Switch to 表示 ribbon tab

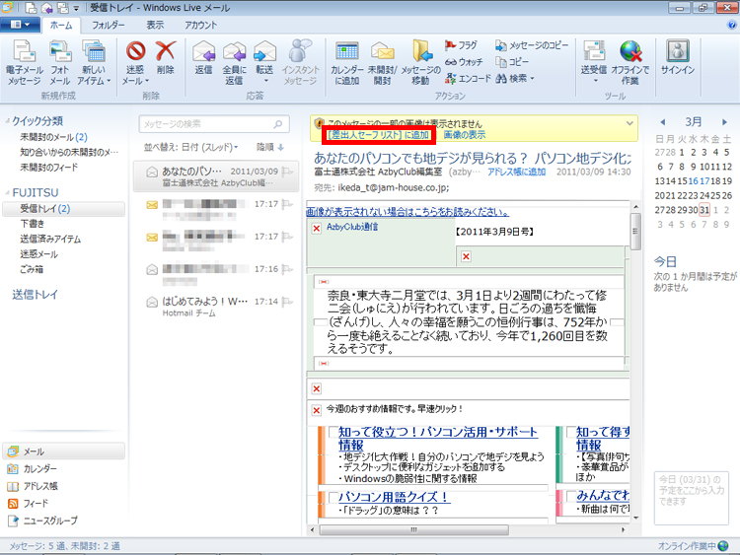155,25
